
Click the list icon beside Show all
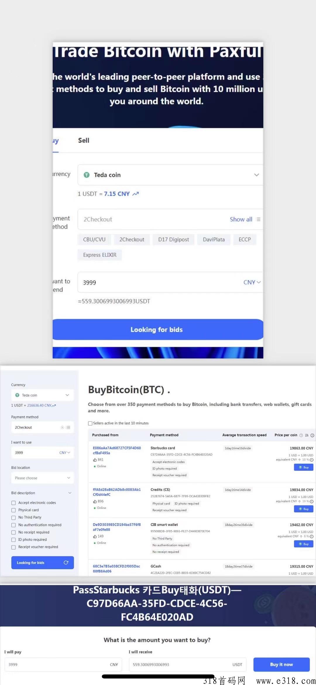[x=258, y=219]
